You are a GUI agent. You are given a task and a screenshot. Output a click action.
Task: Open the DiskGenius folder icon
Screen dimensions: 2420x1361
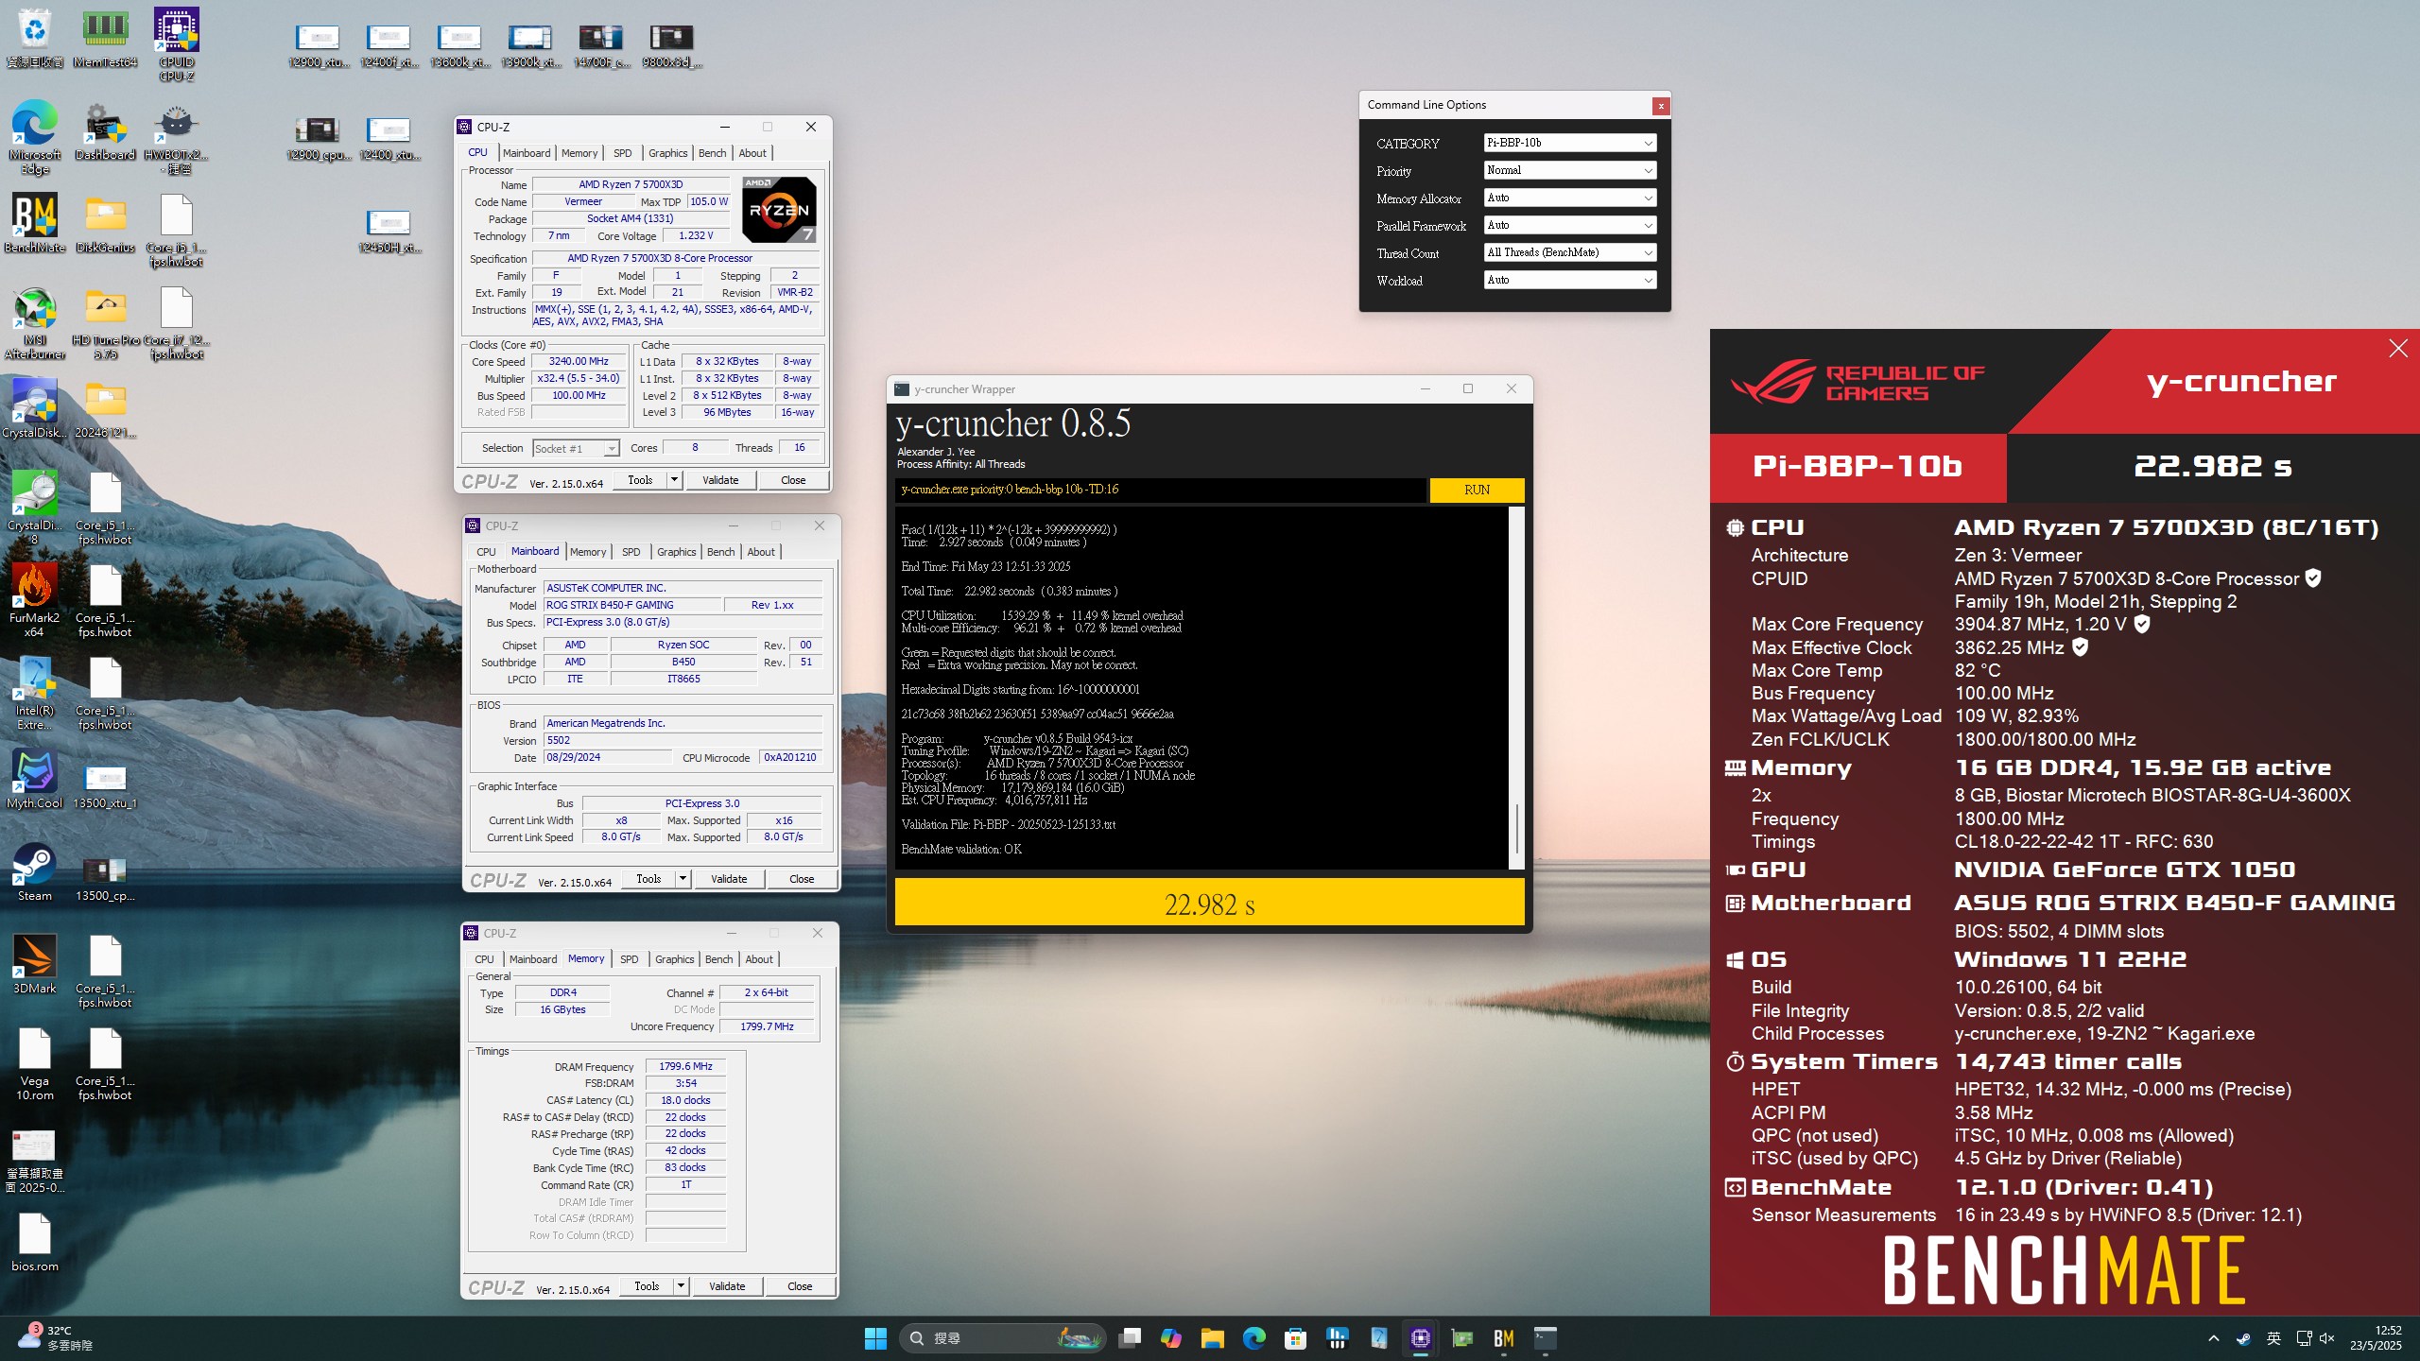click(x=105, y=223)
